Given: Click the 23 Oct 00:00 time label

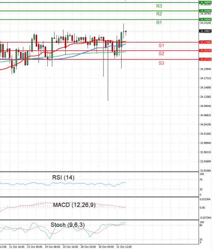Looking at the screenshot, I should (35, 247).
